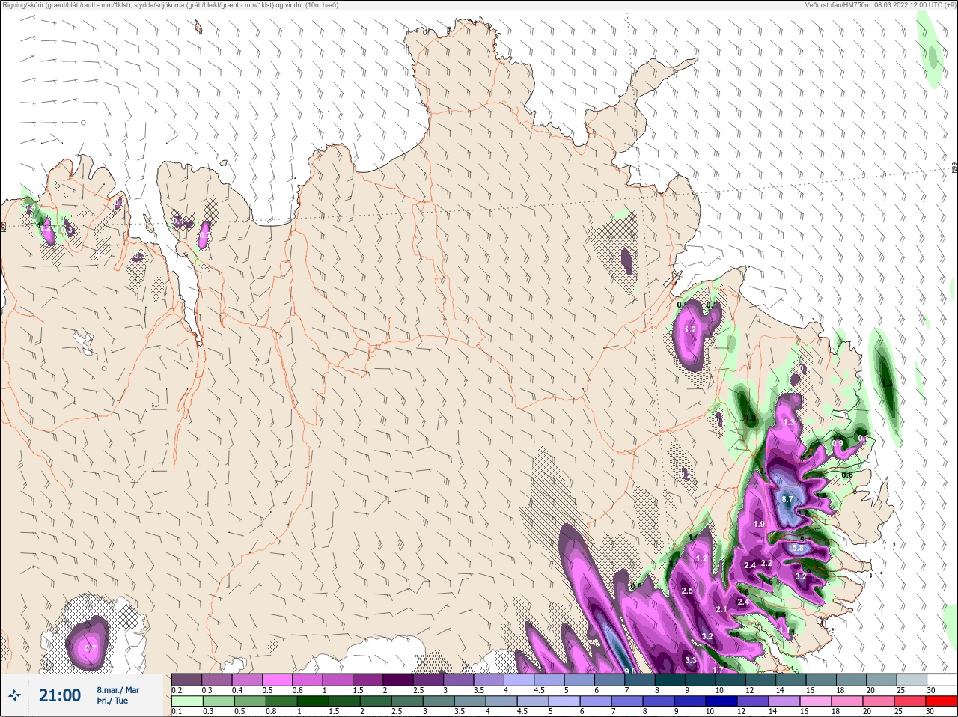This screenshot has width=958, height=717.
Task: Click the 2.5 precipitation value on the map
Action: pos(687,591)
